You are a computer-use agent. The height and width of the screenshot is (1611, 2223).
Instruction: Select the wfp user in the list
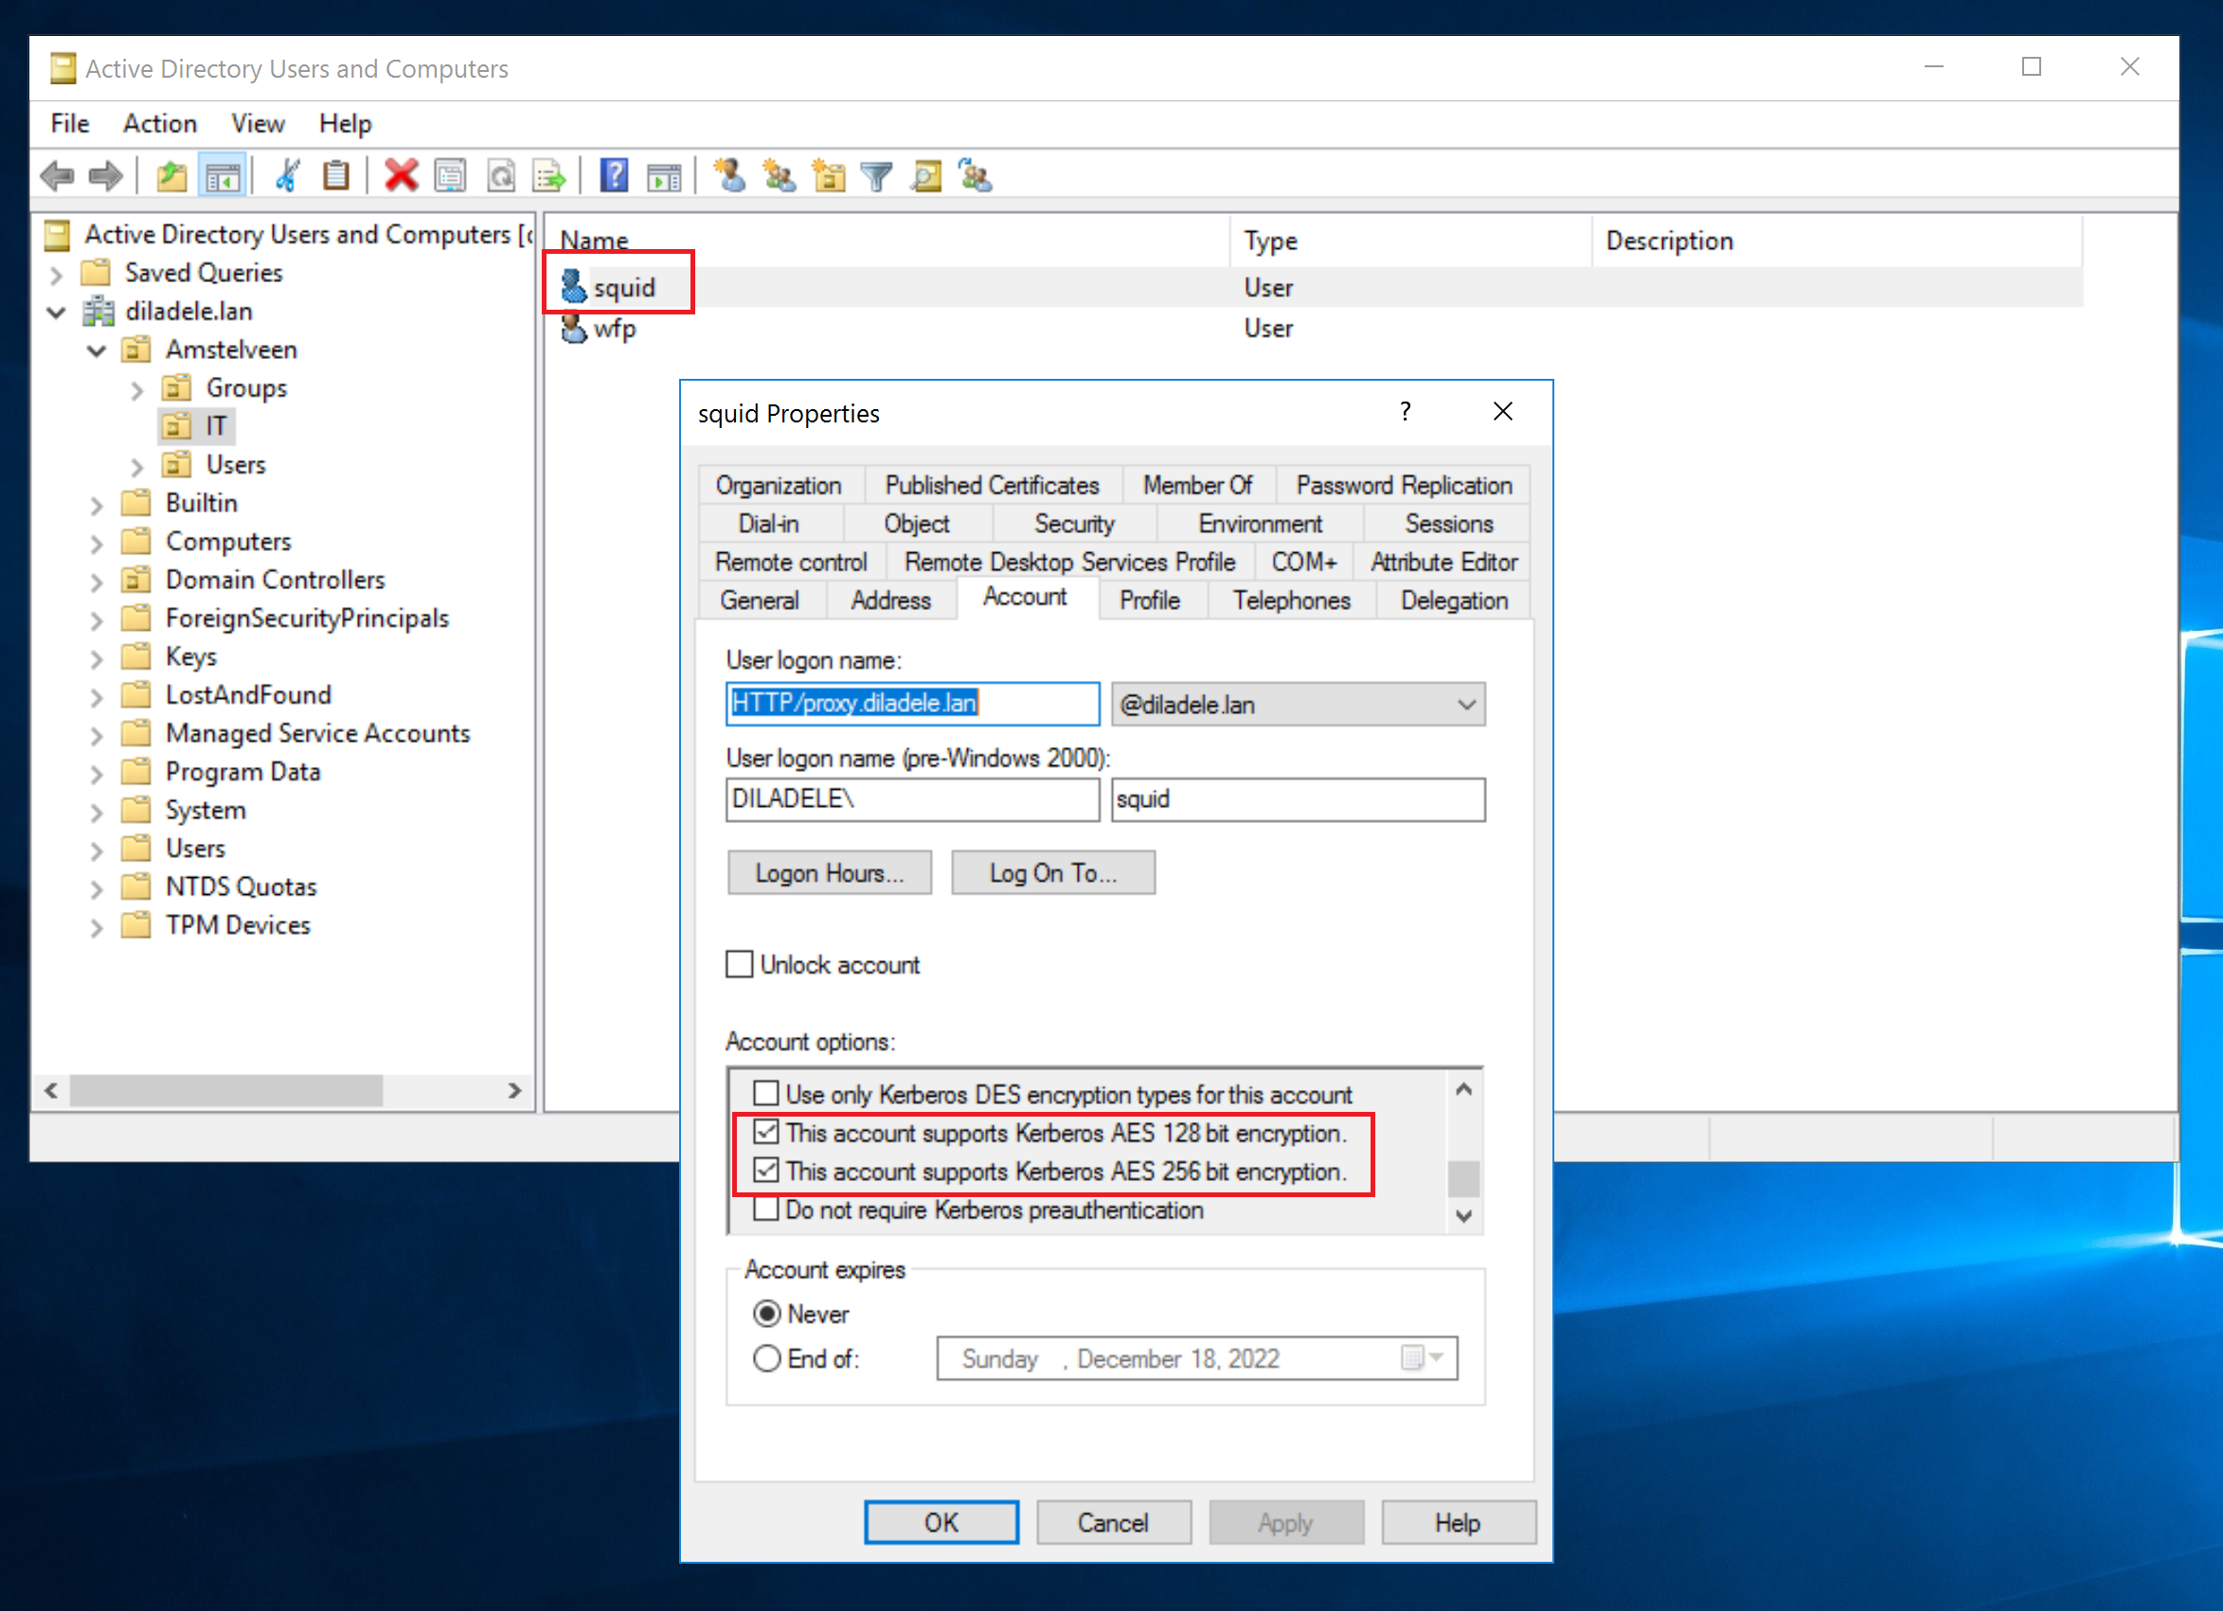coord(614,328)
